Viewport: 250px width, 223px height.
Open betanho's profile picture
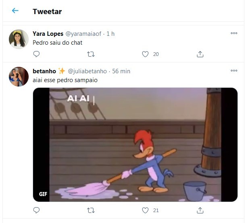(19, 76)
